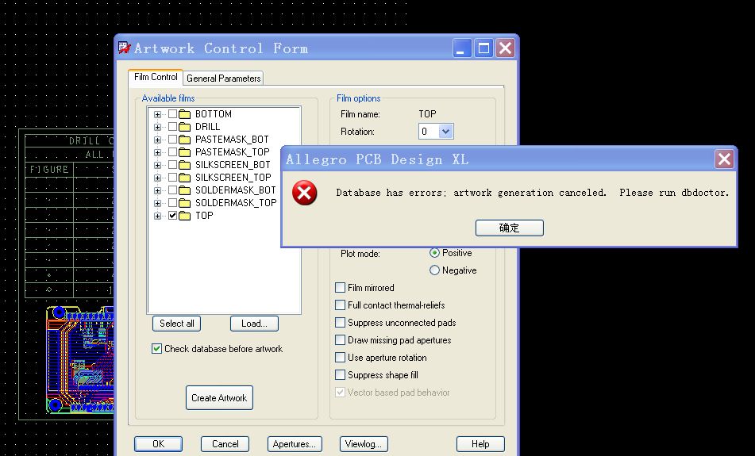This screenshot has height=456, width=755.
Task: Click Cancel in Artwork Control Form
Action: (225, 444)
